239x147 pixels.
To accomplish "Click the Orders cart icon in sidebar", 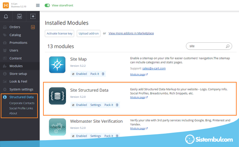I will tap(5, 27).
